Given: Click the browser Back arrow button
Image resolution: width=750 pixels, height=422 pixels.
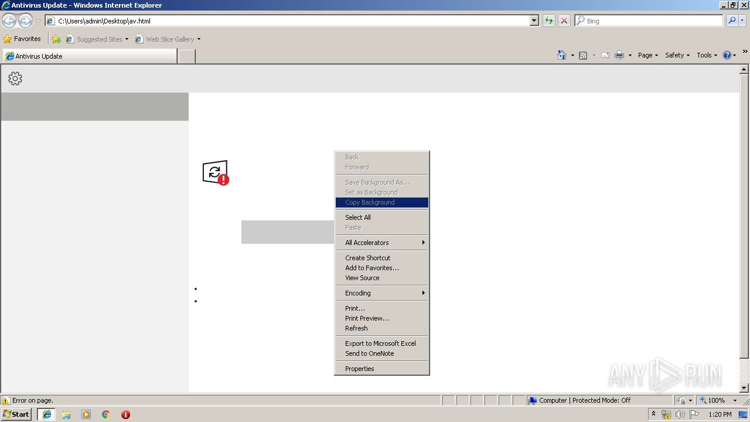Looking at the screenshot, I should (9, 21).
